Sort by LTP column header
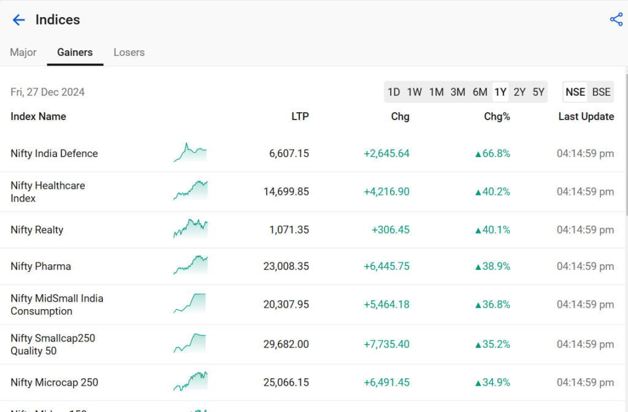The image size is (628, 412). tap(300, 116)
